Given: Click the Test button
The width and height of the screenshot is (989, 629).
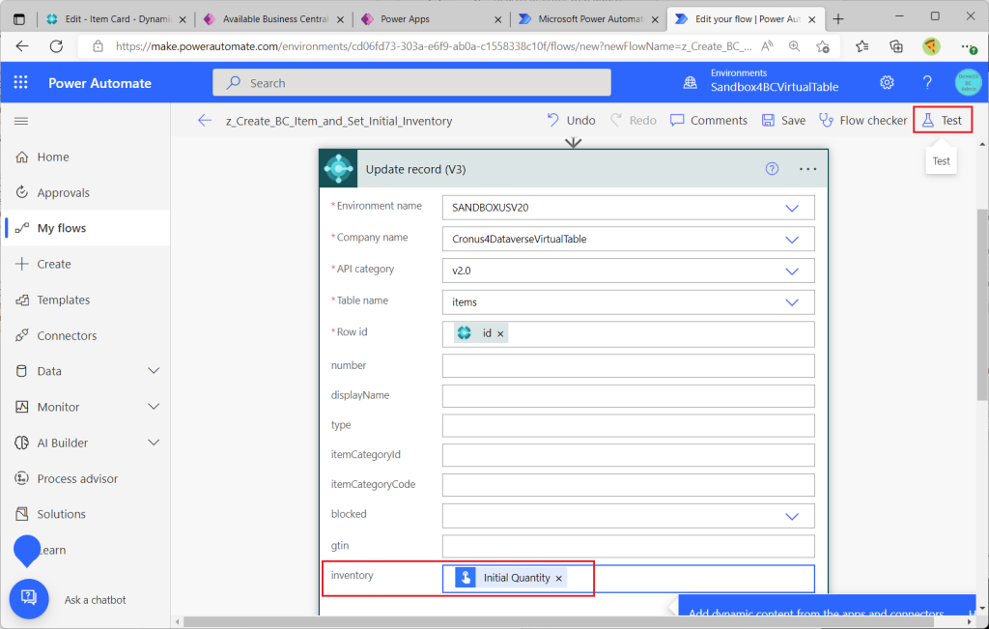Looking at the screenshot, I should (x=943, y=120).
